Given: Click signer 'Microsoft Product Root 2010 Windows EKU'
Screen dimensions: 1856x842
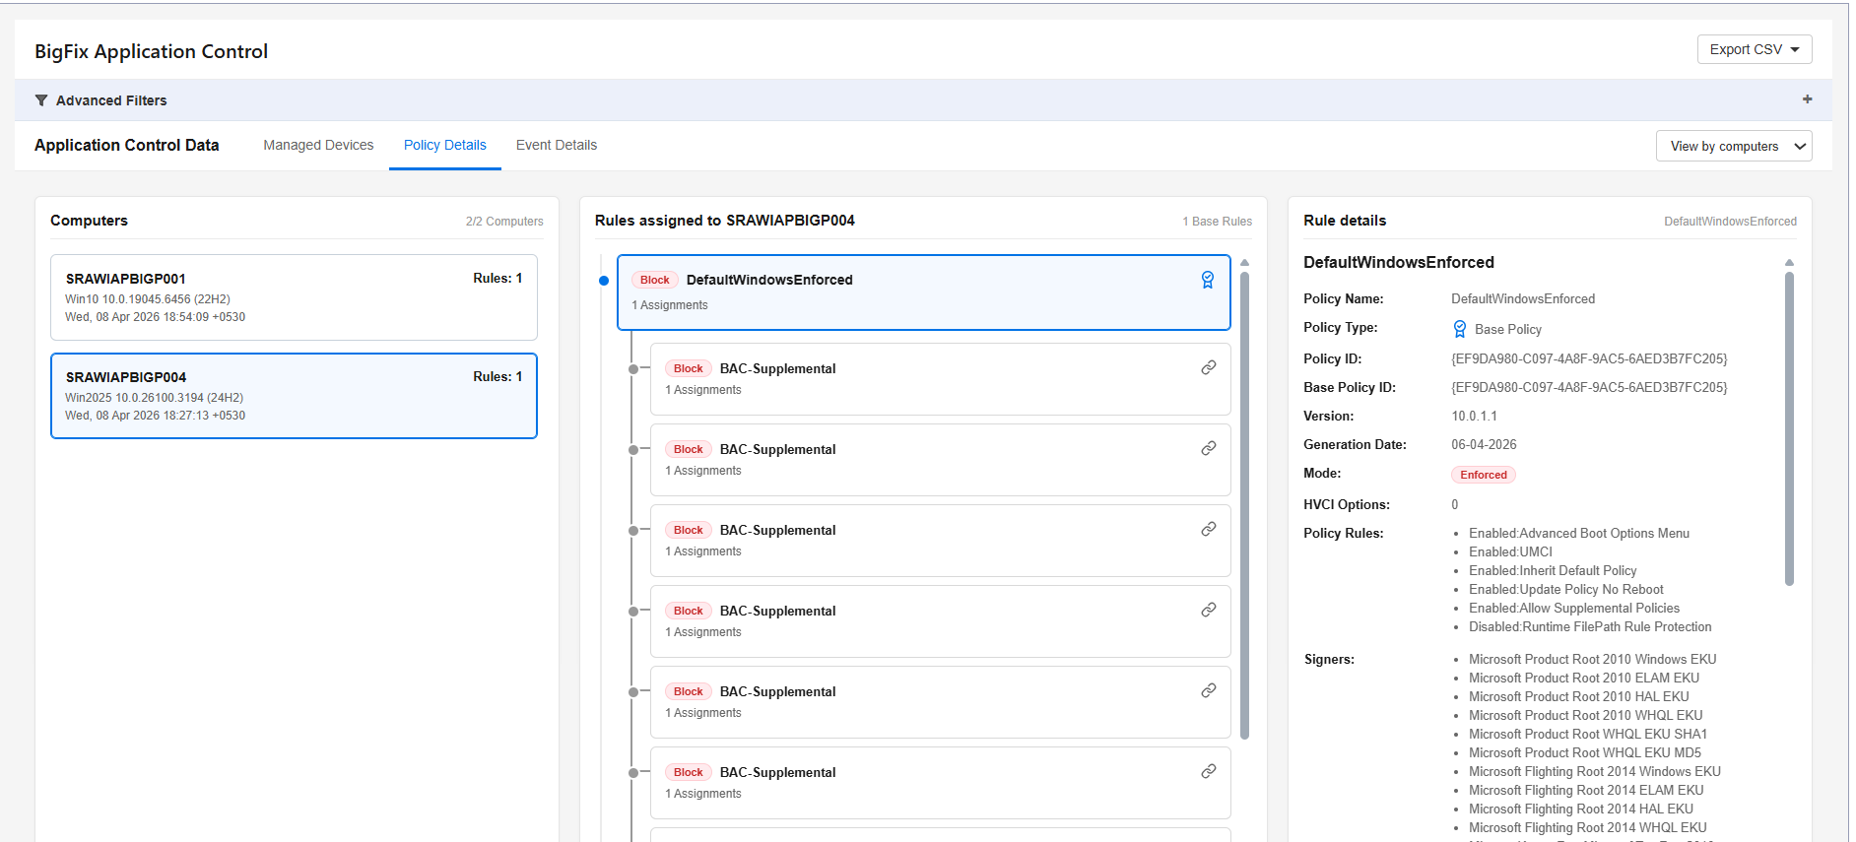Looking at the screenshot, I should [x=1593, y=660].
